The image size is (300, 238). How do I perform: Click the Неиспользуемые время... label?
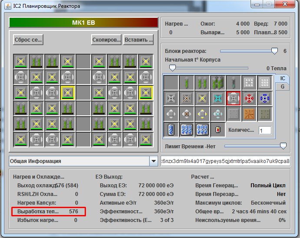click(228, 220)
